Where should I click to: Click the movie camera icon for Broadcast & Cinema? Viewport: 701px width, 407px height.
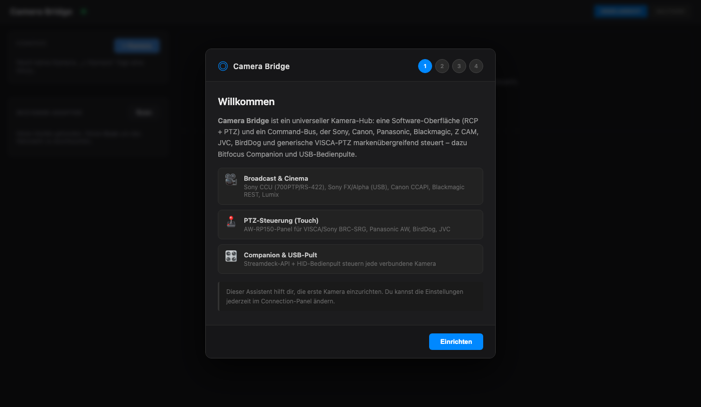231,179
